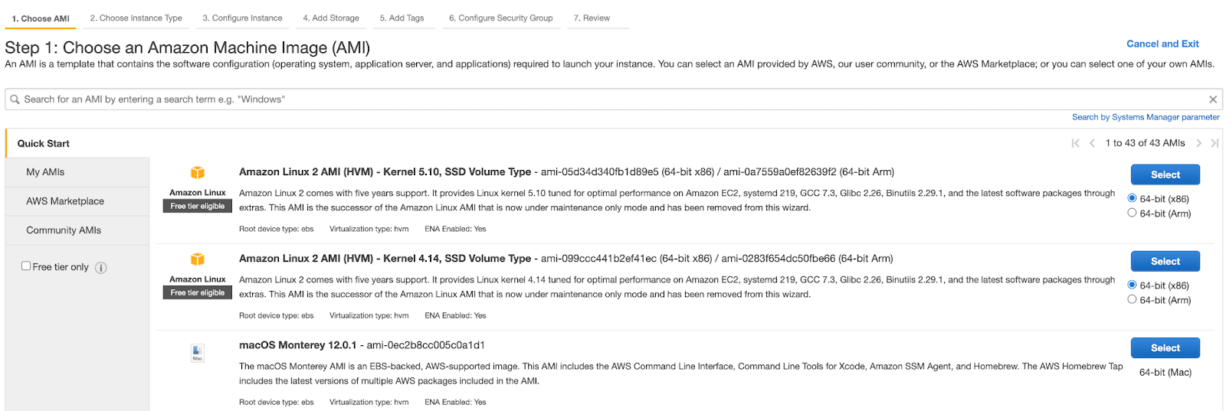The image size is (1226, 411).
Task: Open the Quick Start category
Action: coord(77,143)
